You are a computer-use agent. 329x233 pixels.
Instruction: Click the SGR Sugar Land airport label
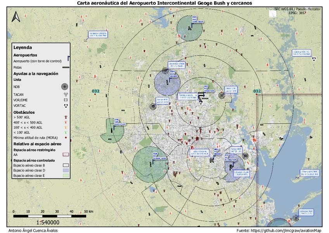point(156,156)
